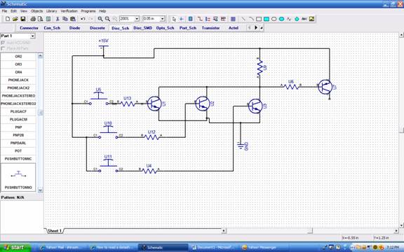404x252 pixels.
Task: Click the Zoom In magnifier icon
Action: pyautogui.click(x=100, y=19)
